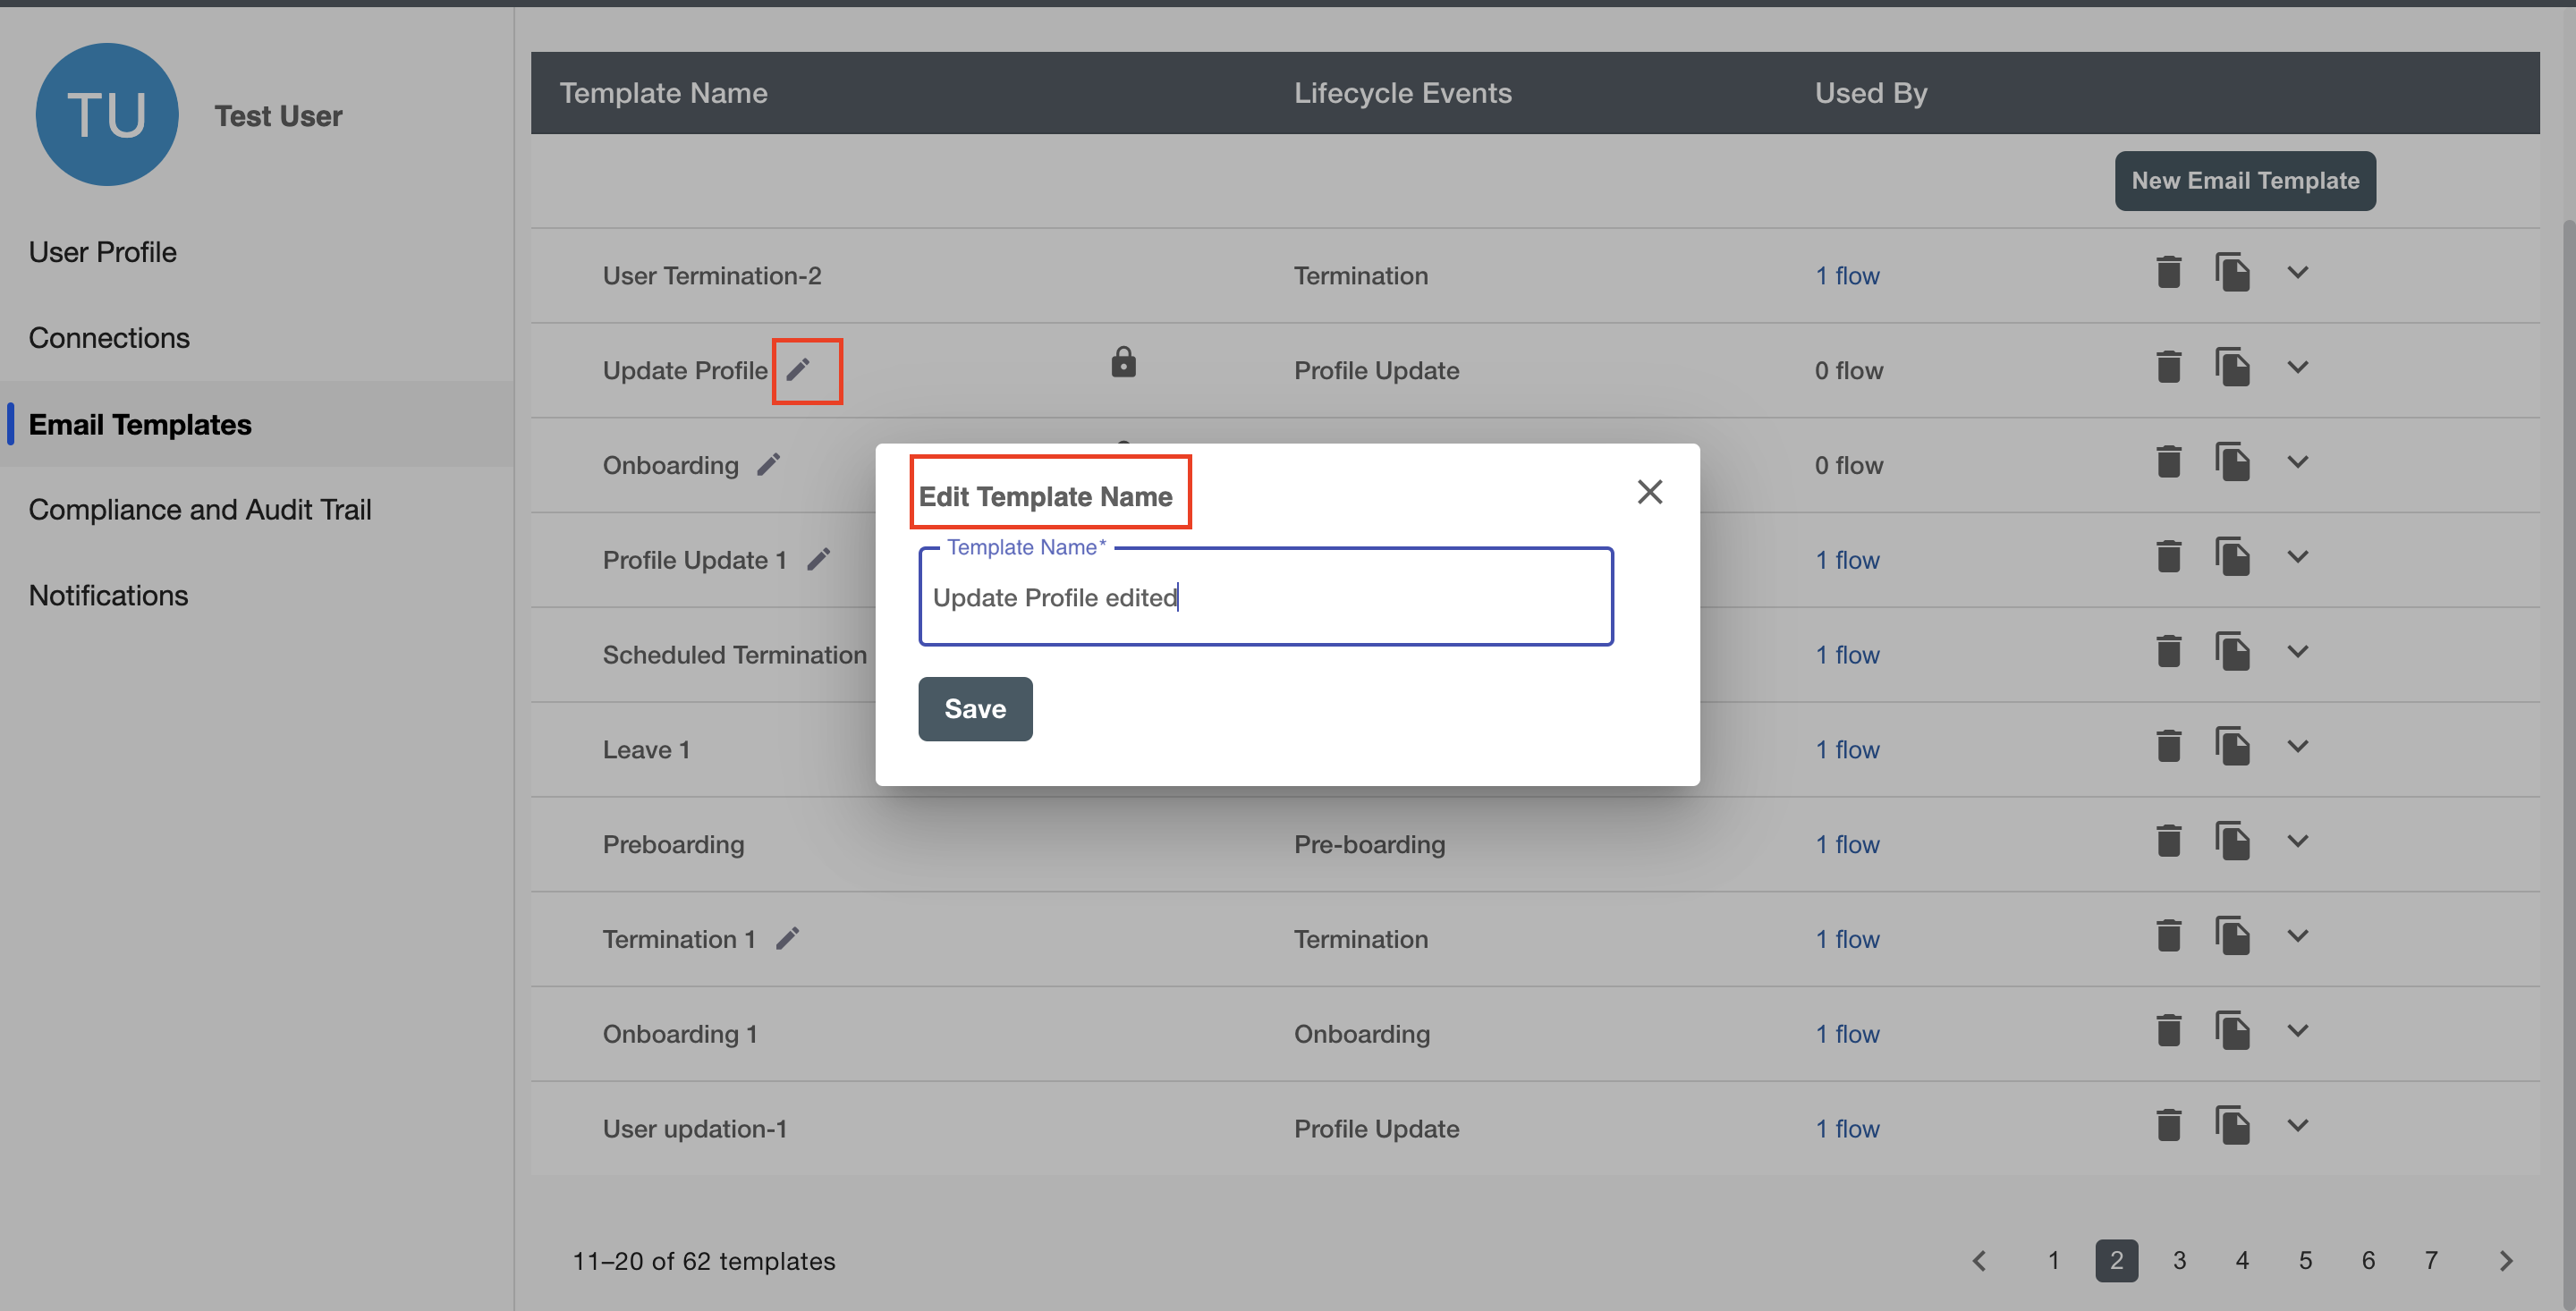Delete the Onboarding template with 0 flow
Viewport: 2576px width, 1311px height.
2168,462
